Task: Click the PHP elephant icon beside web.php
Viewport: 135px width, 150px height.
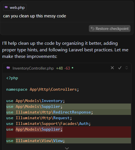Action: pos(6,7)
